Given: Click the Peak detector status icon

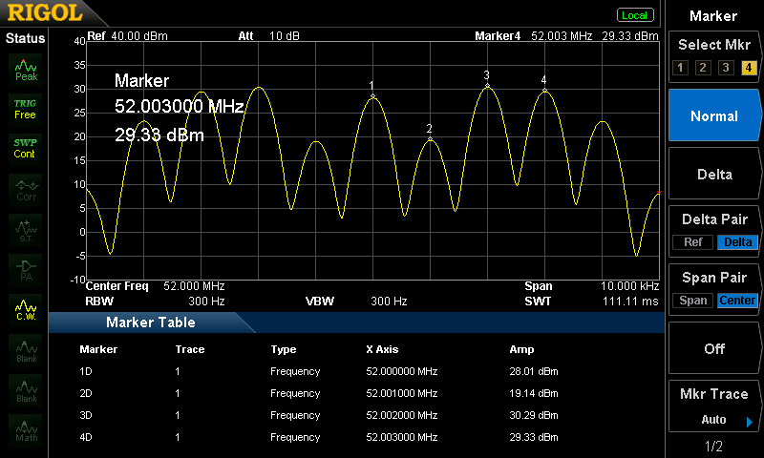Looking at the screenshot, I should (x=26, y=69).
